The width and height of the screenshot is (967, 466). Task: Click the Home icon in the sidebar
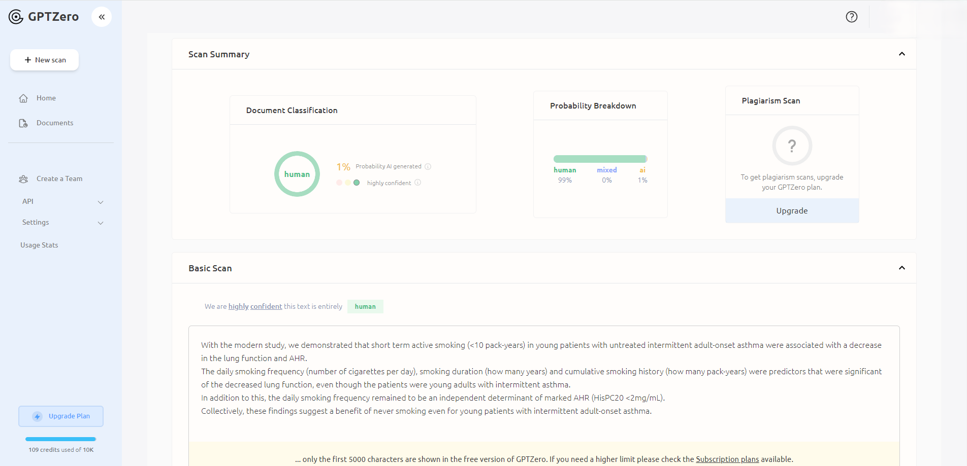23,98
